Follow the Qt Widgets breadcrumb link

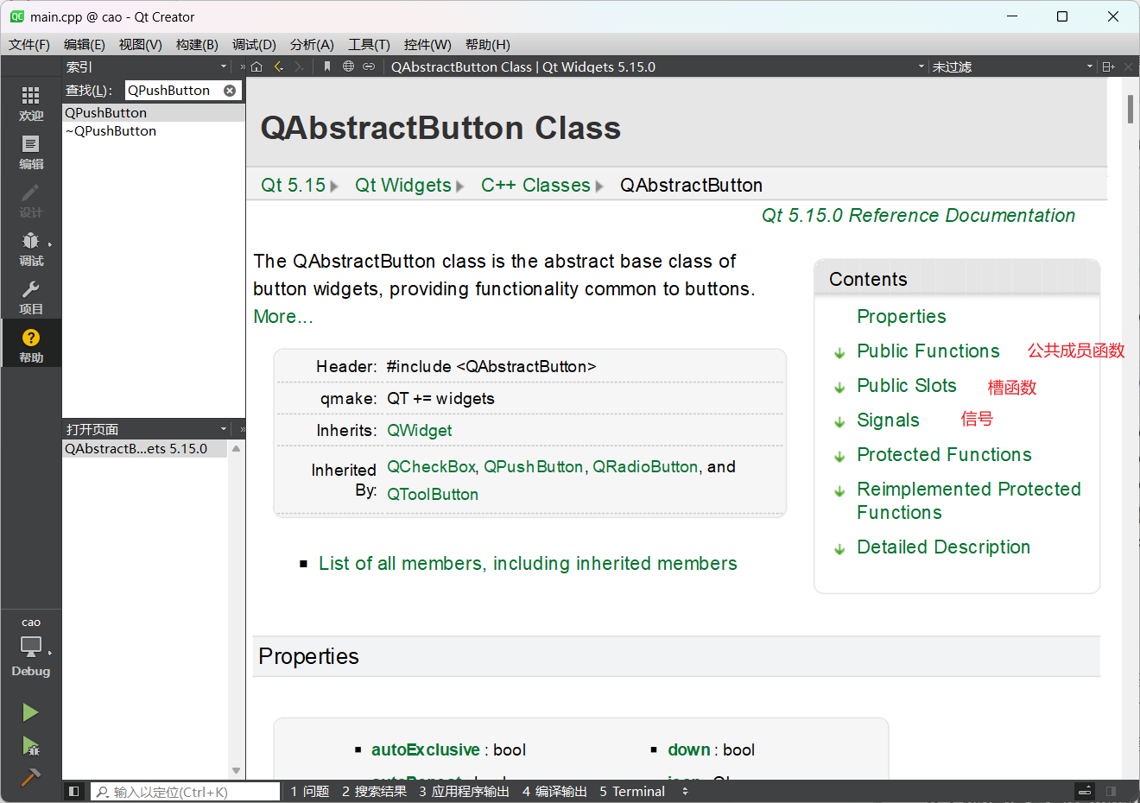(403, 185)
